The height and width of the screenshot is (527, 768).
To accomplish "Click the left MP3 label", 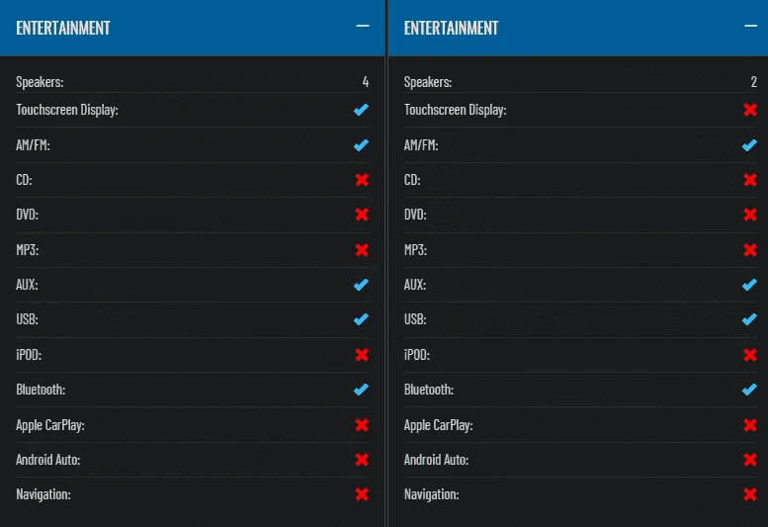I will pyautogui.click(x=28, y=250).
